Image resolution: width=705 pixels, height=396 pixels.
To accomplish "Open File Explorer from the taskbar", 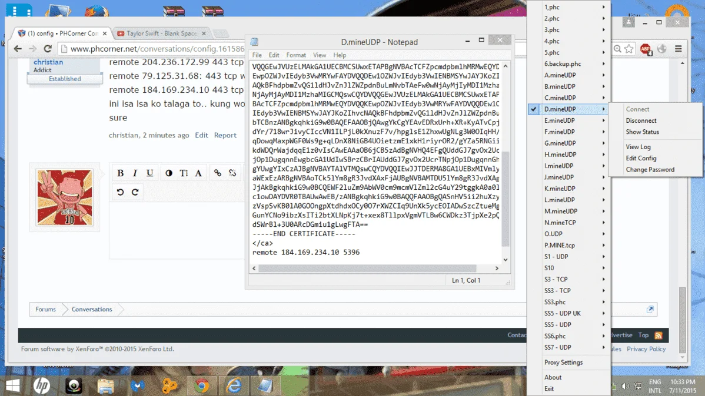I will point(106,385).
